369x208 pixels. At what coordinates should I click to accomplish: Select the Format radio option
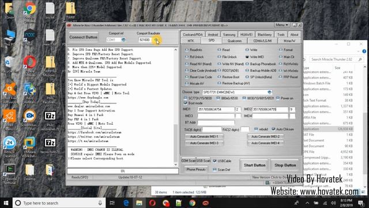[x=286, y=50]
